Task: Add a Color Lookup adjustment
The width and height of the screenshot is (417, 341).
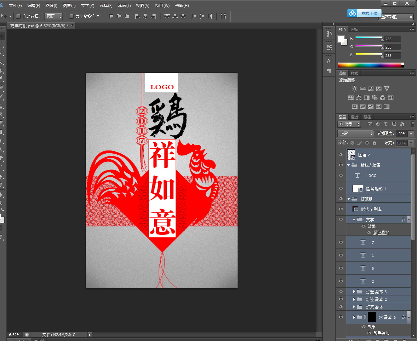Action: (391, 98)
